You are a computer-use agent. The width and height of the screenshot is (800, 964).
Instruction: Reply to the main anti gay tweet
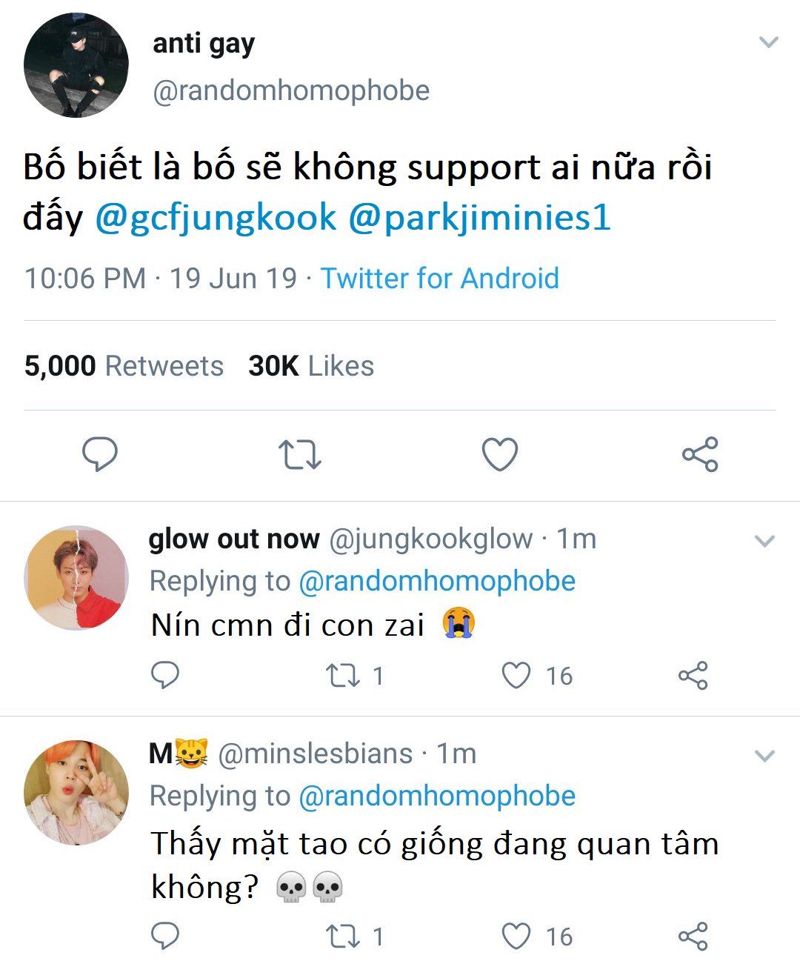coord(99,454)
